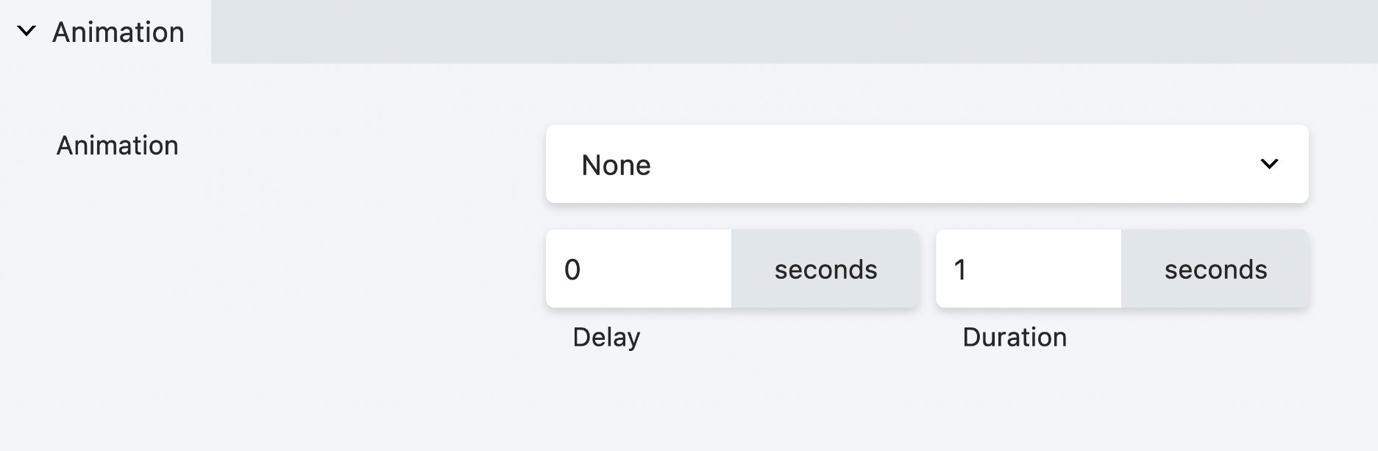This screenshot has width=1378, height=451.
Task: Select None from the animation field
Action: (617, 165)
